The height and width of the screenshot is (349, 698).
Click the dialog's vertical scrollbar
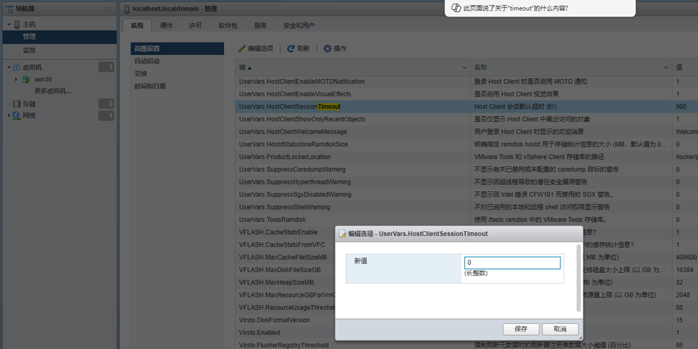coord(578,278)
